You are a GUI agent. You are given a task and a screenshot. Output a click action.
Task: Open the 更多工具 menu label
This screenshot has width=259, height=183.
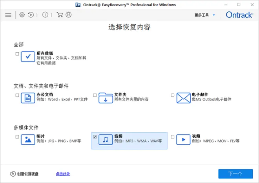click(202, 15)
